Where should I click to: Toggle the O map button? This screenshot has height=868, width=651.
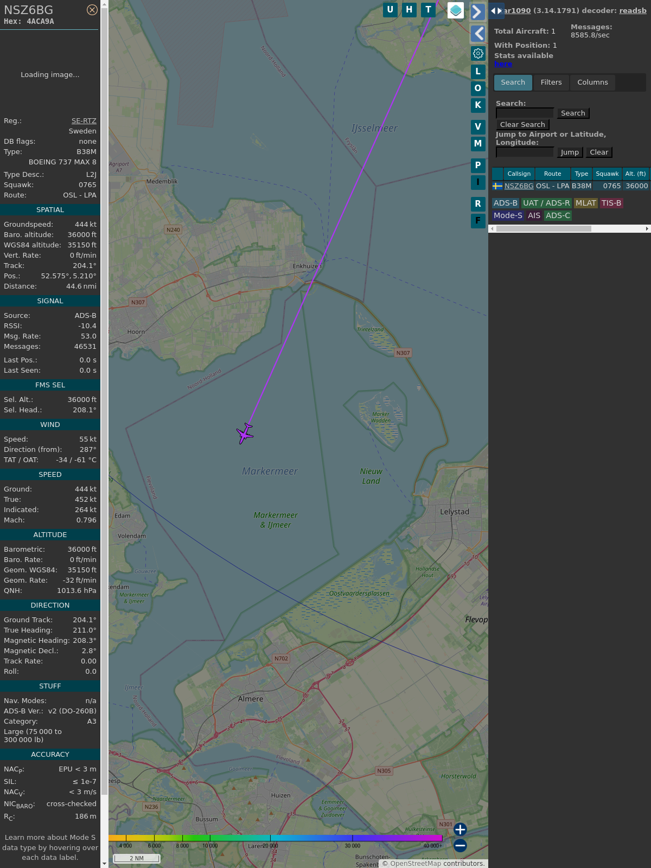(478, 88)
